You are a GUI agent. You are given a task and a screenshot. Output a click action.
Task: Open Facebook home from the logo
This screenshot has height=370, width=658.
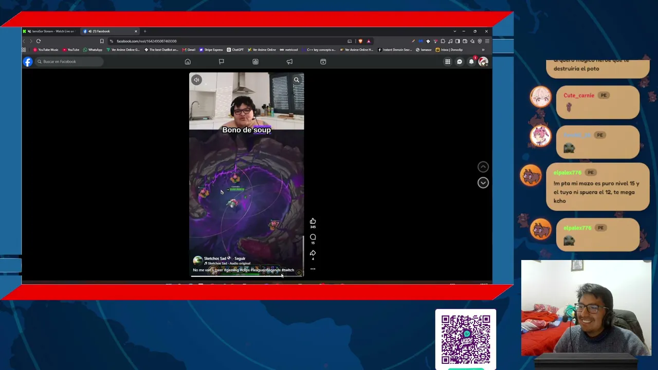tap(28, 62)
